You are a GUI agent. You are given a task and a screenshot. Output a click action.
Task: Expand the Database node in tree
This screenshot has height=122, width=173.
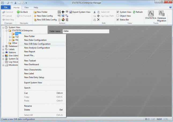(3, 46)
